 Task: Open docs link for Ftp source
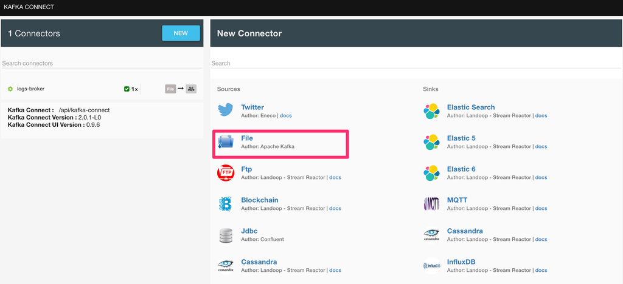tap(335, 177)
